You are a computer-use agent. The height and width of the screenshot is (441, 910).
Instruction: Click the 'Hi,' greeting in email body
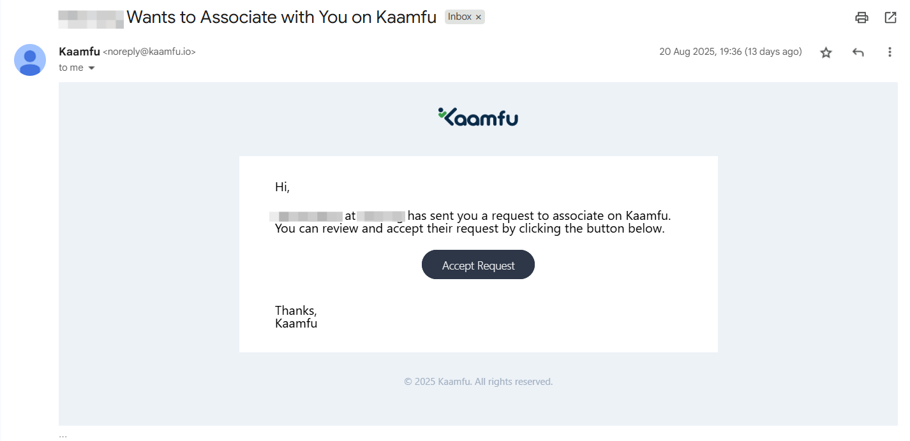coord(282,187)
